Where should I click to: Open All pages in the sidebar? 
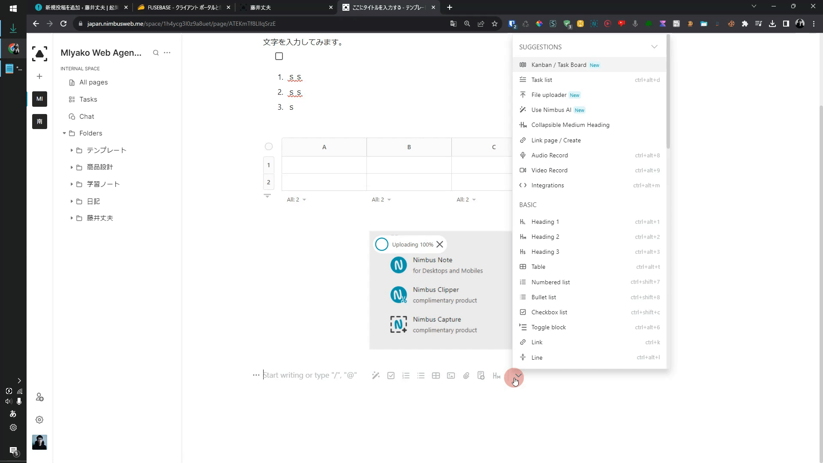point(93,82)
